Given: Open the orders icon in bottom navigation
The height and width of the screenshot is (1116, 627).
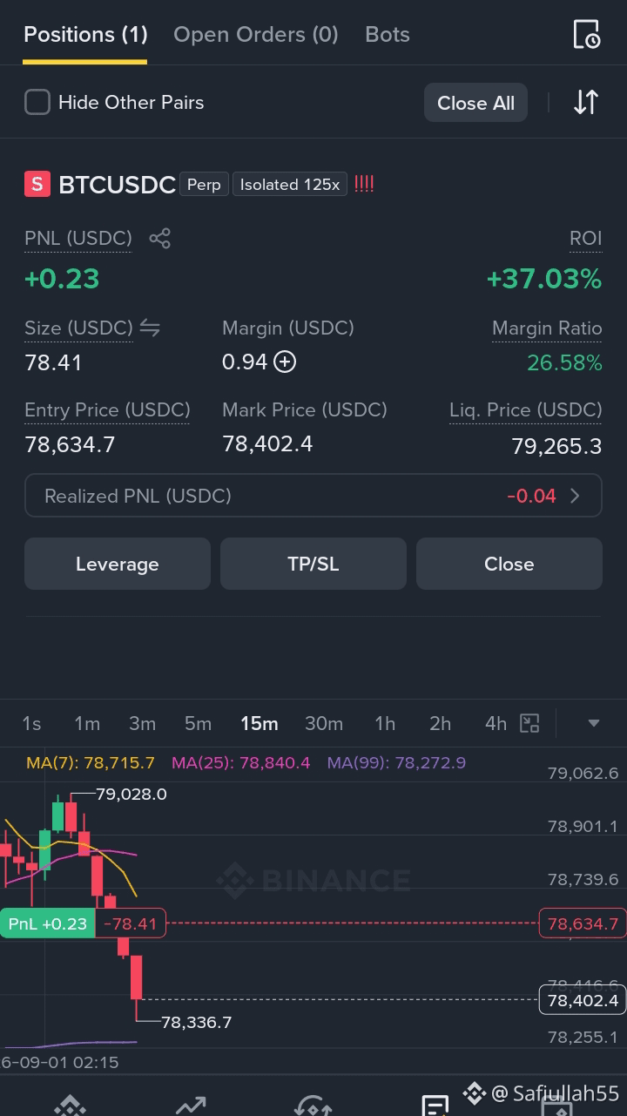Looking at the screenshot, I should 435,1105.
